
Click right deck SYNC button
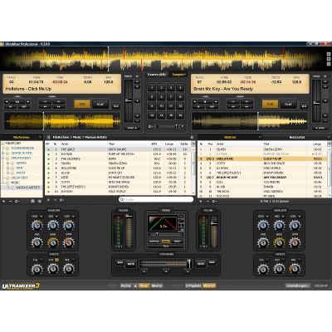[320, 128]
